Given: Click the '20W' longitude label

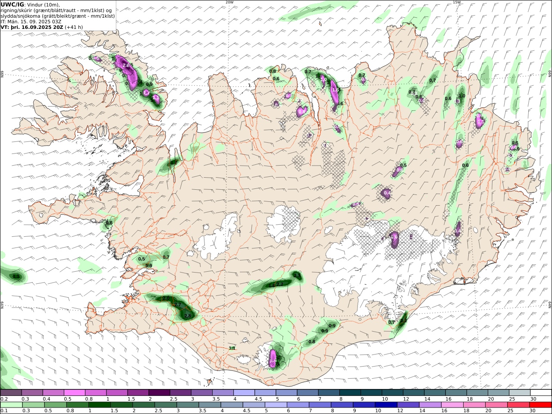Looking at the screenshot, I should coord(229,2).
